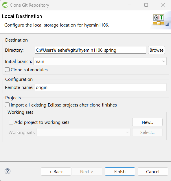
Task: Cancel the clone wizard
Action: (153, 171)
